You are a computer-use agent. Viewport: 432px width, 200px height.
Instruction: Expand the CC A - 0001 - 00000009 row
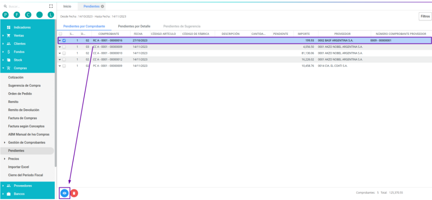click(x=60, y=47)
